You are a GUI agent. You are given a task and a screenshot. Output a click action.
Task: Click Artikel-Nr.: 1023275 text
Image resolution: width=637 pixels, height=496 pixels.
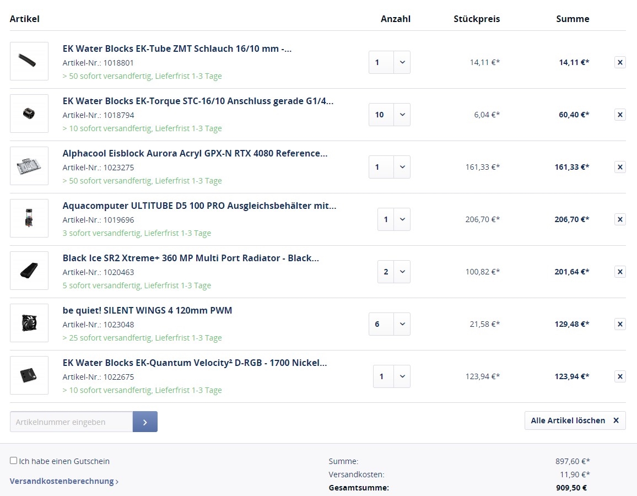tap(98, 168)
